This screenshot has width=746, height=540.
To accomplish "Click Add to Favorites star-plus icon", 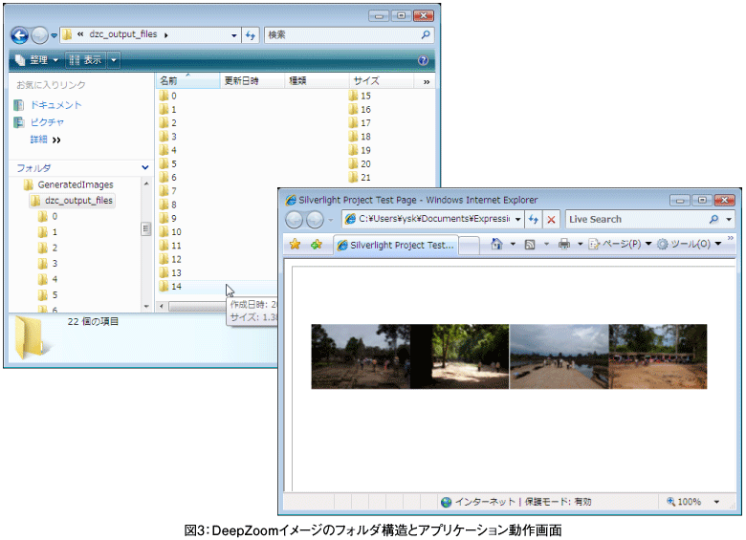I will pos(317,245).
